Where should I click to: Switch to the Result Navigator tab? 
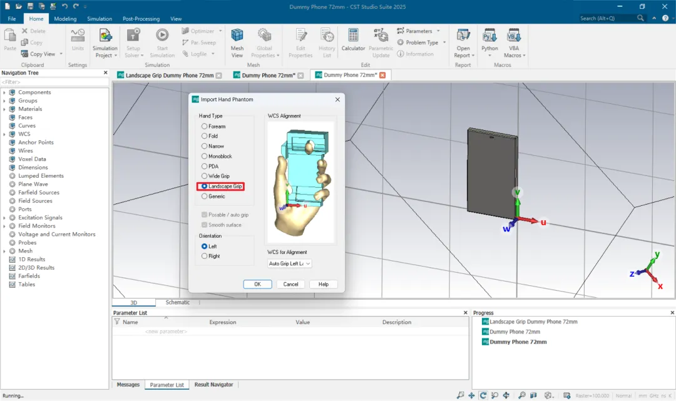213,385
